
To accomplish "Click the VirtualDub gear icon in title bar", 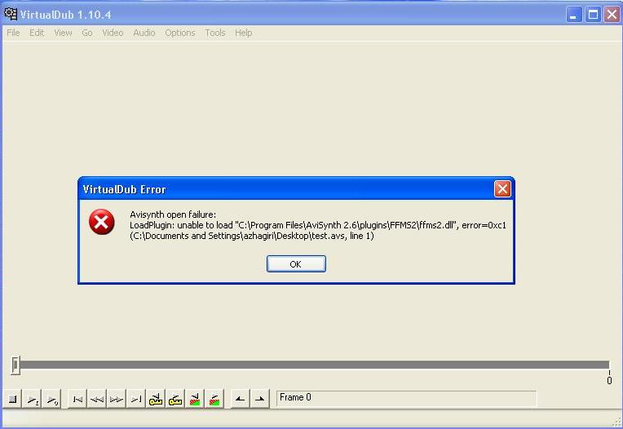I will pos(11,14).
